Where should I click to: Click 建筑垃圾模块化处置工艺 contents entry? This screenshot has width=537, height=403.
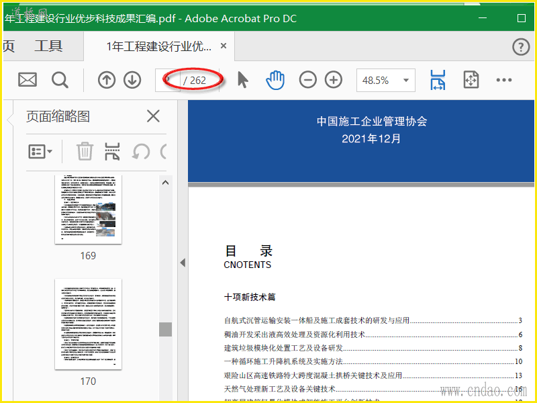(373, 348)
